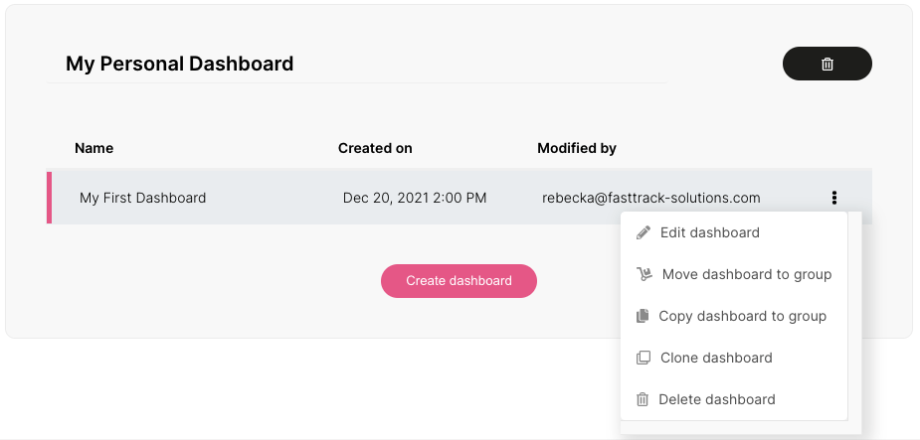This screenshot has height=440, width=920.
Task: Click the cart icon for moving to group
Action: 644,274
